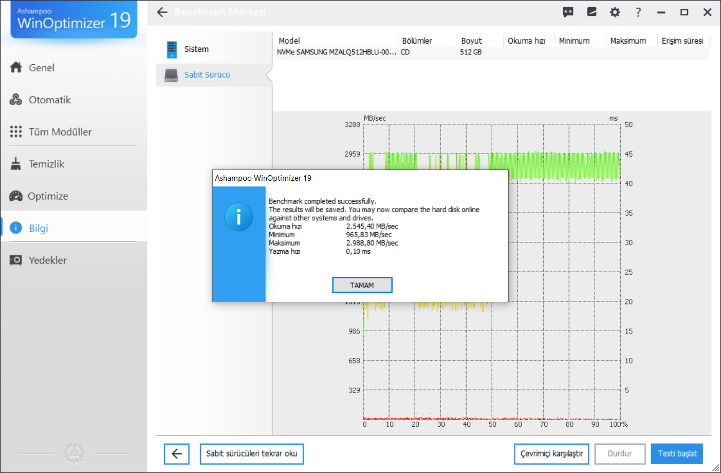Image resolution: width=721 pixels, height=473 pixels.
Task: Open the feedback chat bubble icon
Action: (568, 12)
